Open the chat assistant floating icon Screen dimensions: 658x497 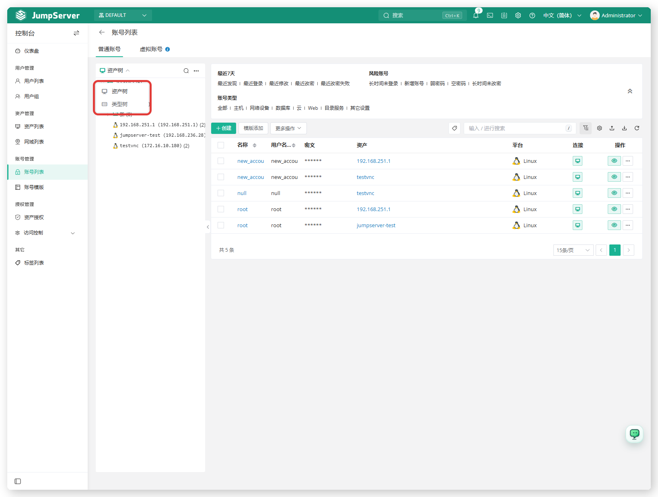coord(635,434)
